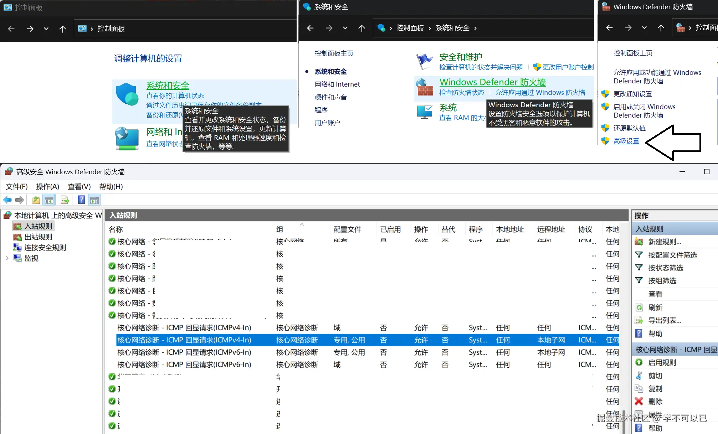
Task: Click the 系统和安全 heading link
Action: tap(168, 86)
